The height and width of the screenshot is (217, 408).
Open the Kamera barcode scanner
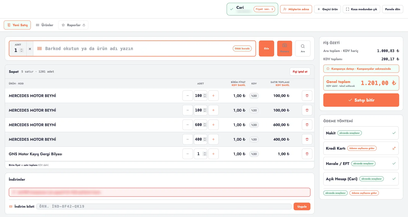(285, 48)
